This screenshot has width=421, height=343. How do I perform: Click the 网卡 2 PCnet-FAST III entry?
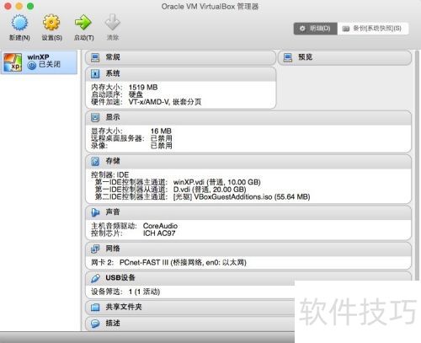click(168, 263)
